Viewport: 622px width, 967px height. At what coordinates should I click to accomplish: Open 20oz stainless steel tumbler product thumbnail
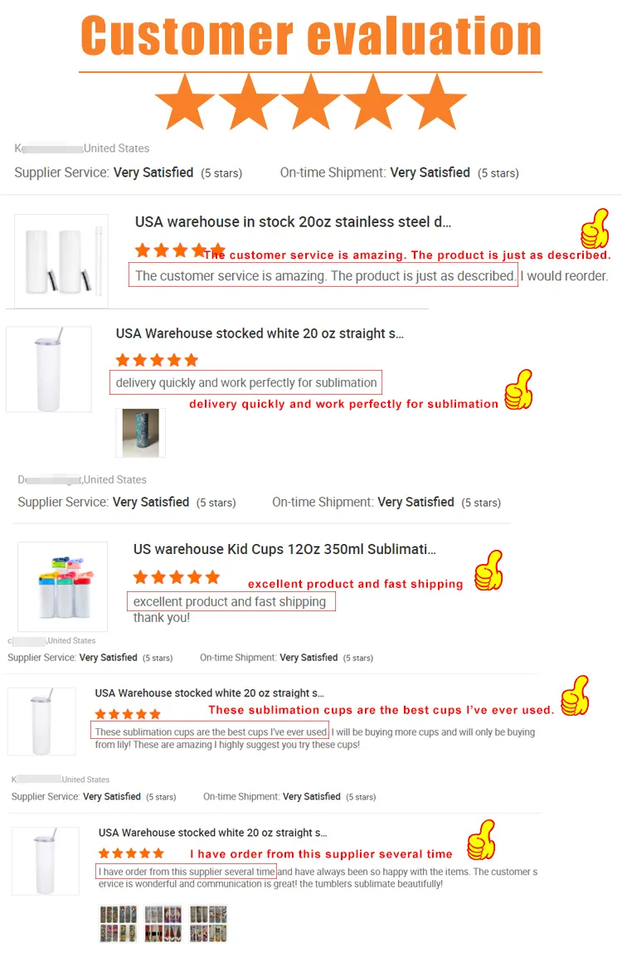[x=61, y=261]
